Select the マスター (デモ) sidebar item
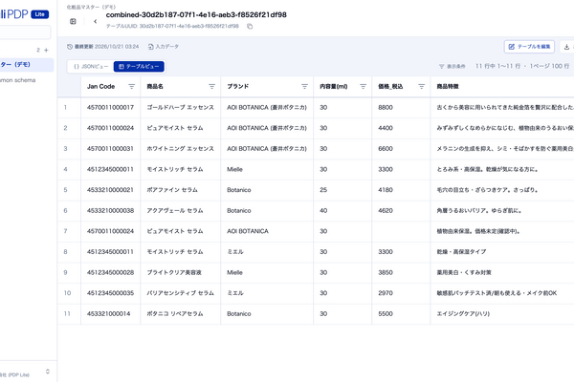574x382 pixels. click(27, 65)
